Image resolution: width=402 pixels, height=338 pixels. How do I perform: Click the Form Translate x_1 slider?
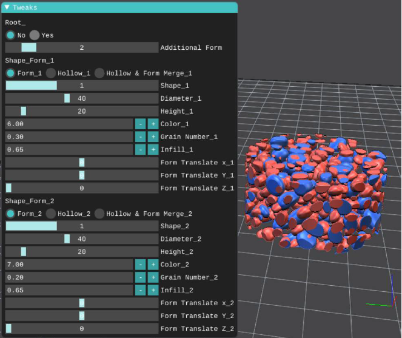81,162
